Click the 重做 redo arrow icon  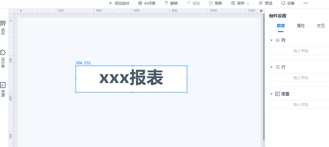(188, 3)
